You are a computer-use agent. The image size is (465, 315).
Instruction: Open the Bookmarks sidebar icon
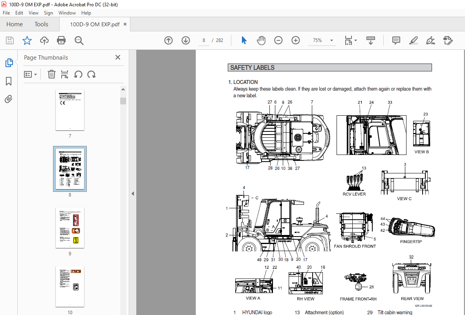pyautogui.click(x=9, y=81)
